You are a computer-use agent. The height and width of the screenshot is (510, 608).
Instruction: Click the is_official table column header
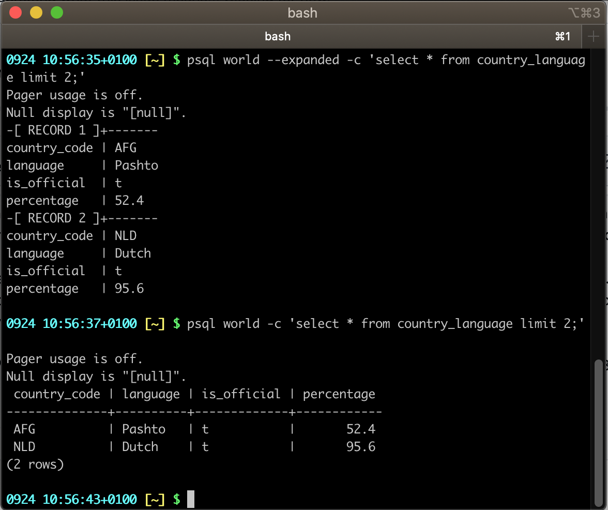pos(241,394)
